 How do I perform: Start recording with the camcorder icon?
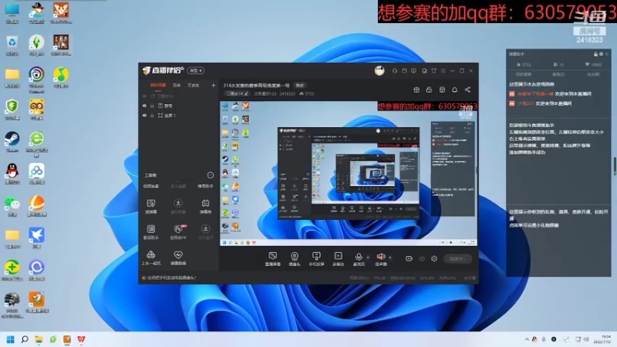[409, 258]
